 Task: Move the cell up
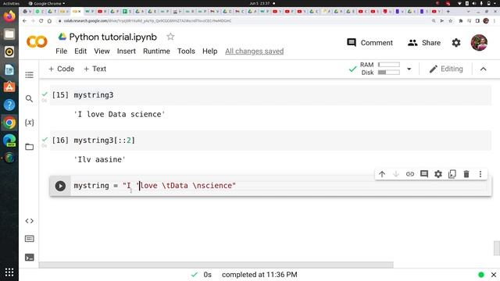tap(382, 174)
